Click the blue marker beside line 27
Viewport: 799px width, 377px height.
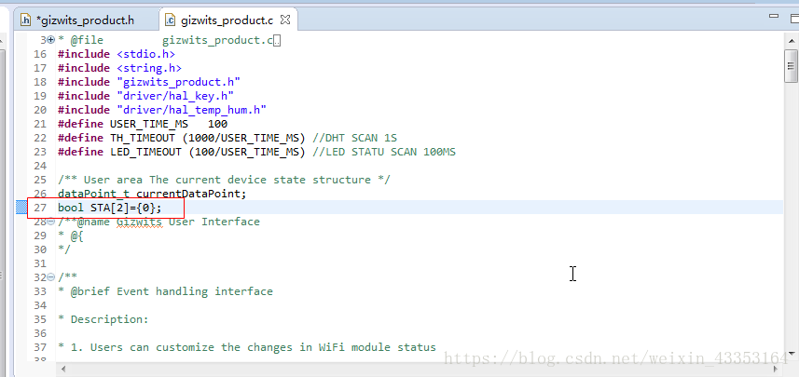tap(21, 208)
